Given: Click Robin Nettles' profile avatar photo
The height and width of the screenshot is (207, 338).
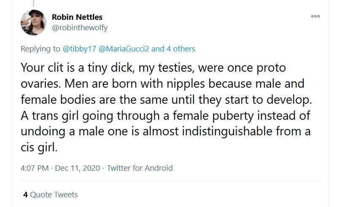Looking at the screenshot, I should click(33, 22).
